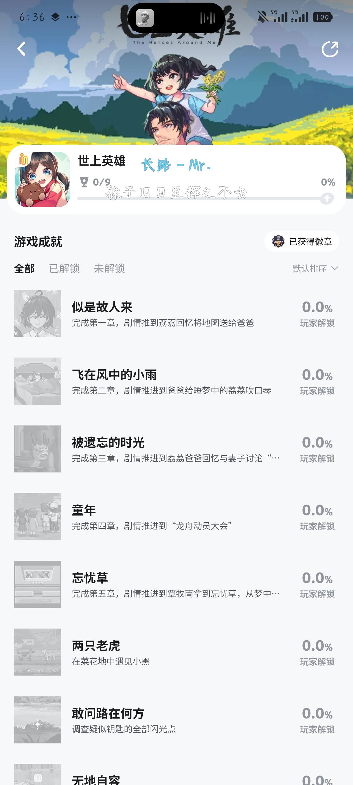Tap the trophy icon next to 0/9
Viewport: 353px width, 785px height.
[84, 182]
